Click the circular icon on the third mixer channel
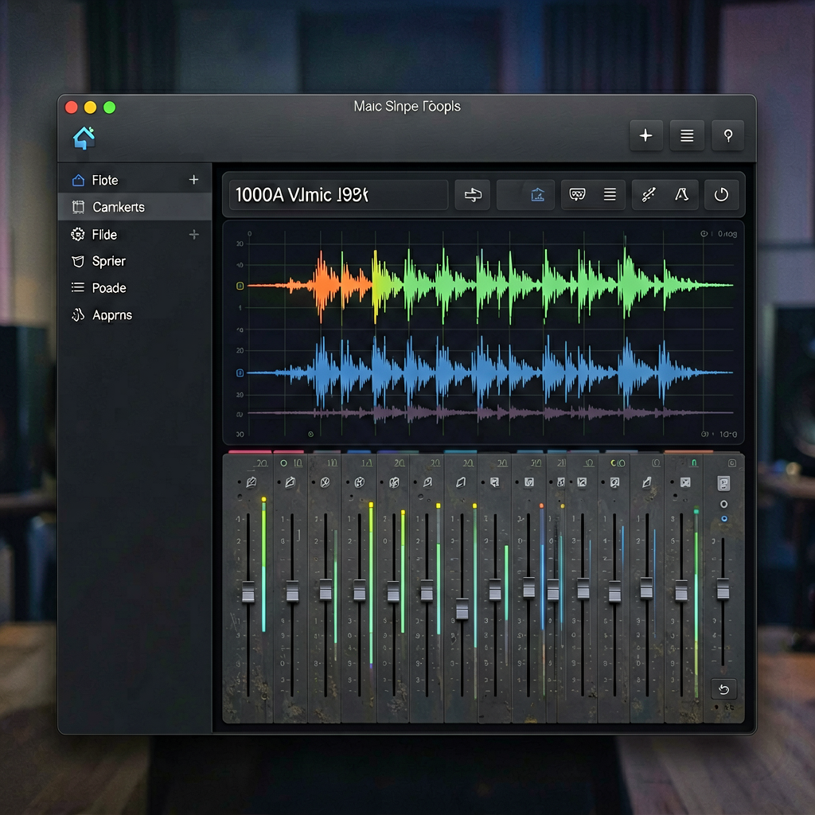 tap(325, 482)
